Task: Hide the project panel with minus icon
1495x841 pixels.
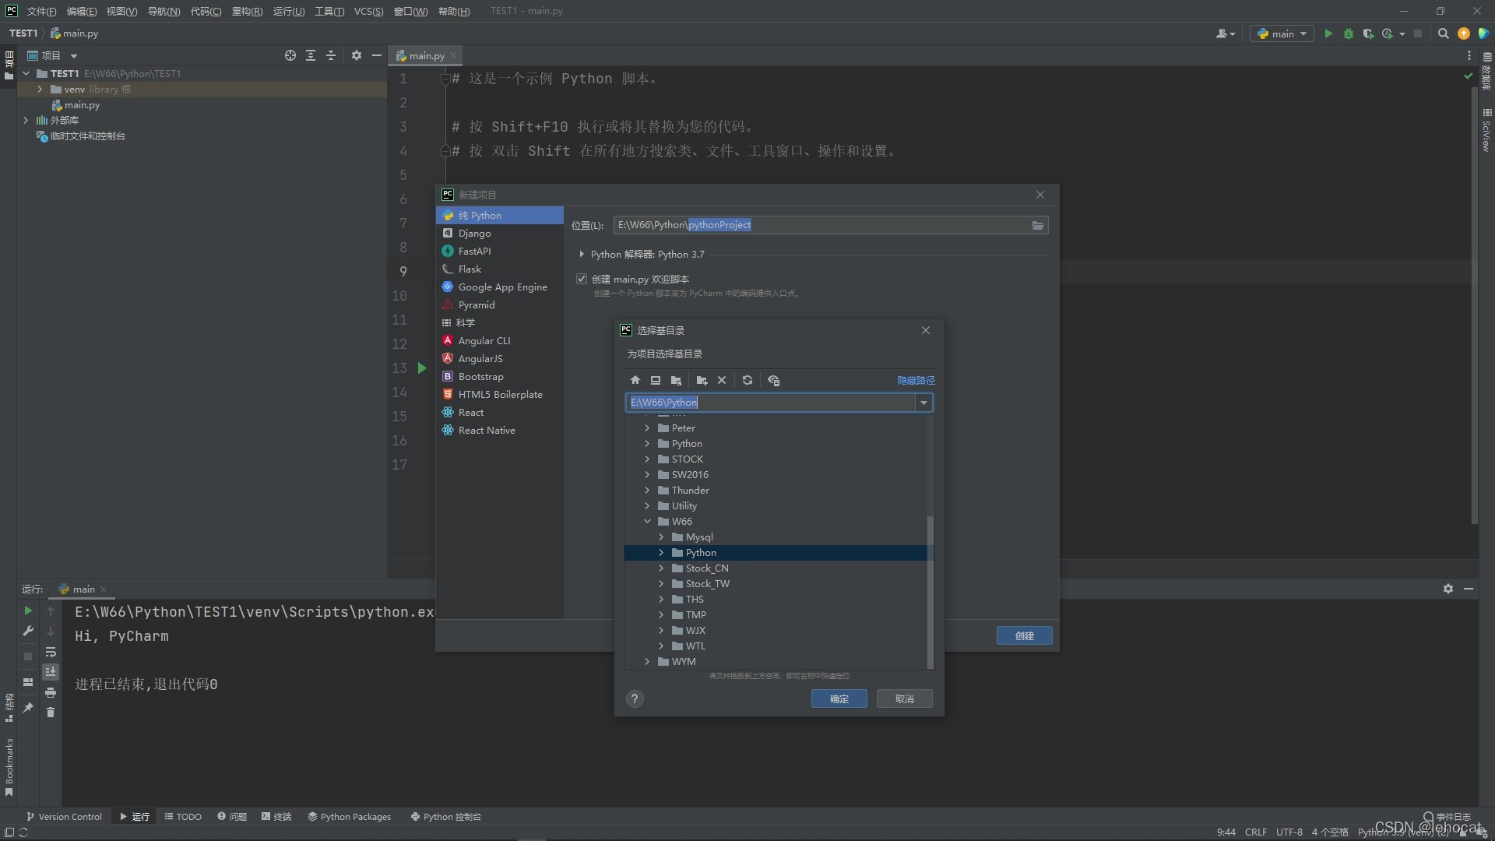Action: click(x=377, y=55)
